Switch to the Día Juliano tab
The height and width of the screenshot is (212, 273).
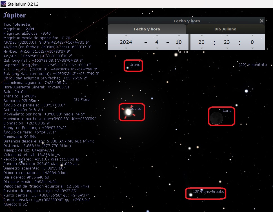pyautogui.click(x=225, y=29)
